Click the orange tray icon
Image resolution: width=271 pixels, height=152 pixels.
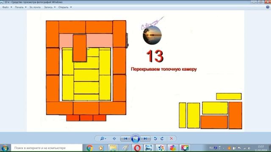(x=229, y=148)
